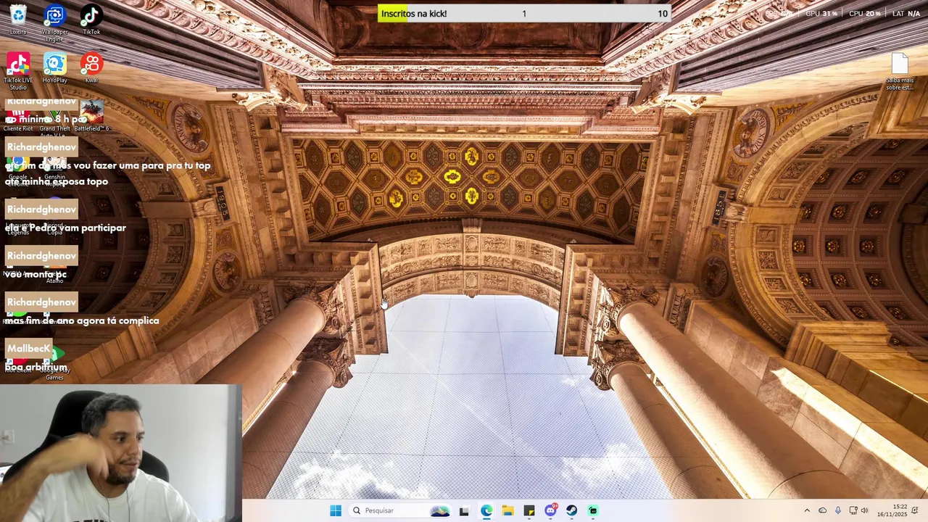Open the Lixeira recycle bin icon
This screenshot has height=522, width=928.
18,20
